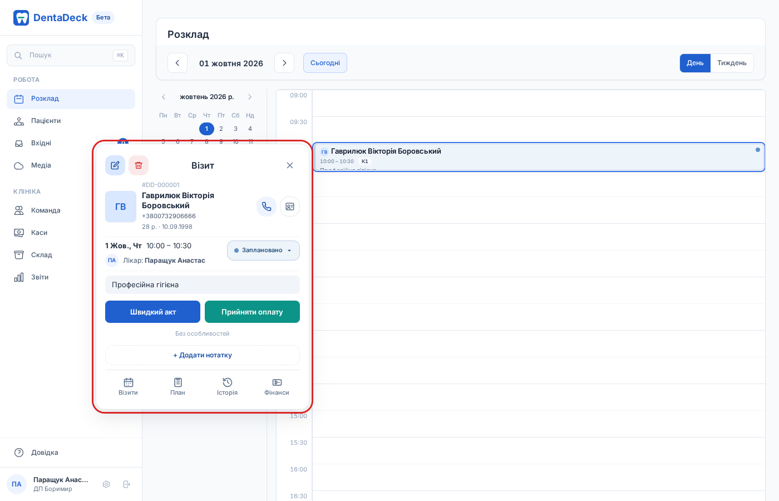Log out using exit icon

126,484
